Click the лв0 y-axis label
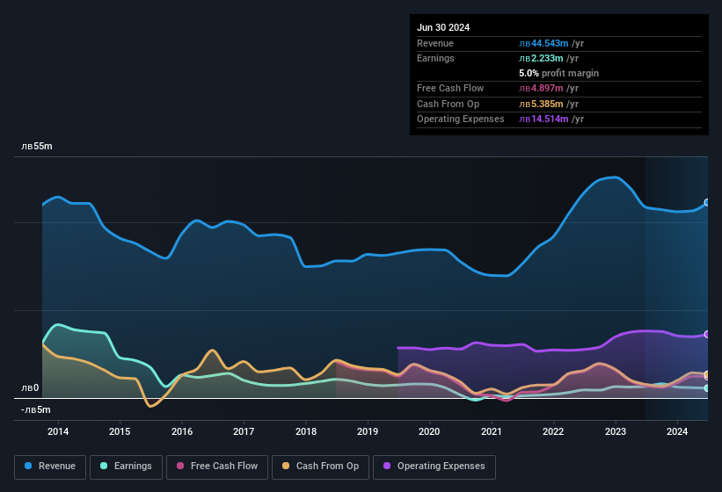The width and height of the screenshot is (722, 492). pyautogui.click(x=30, y=388)
